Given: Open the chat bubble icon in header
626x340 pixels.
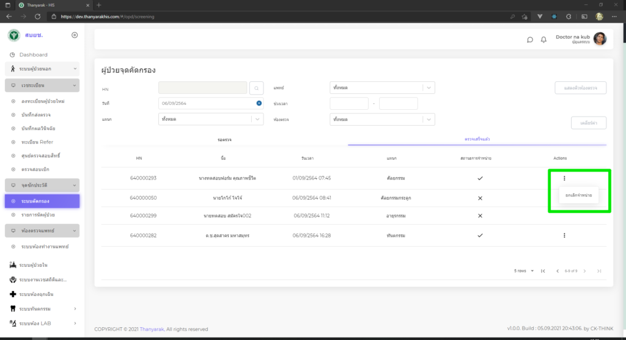Looking at the screenshot, I should [530, 40].
